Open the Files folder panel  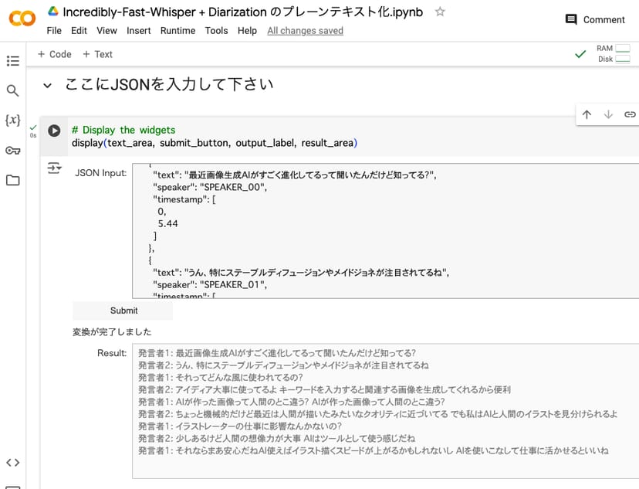coord(12,181)
